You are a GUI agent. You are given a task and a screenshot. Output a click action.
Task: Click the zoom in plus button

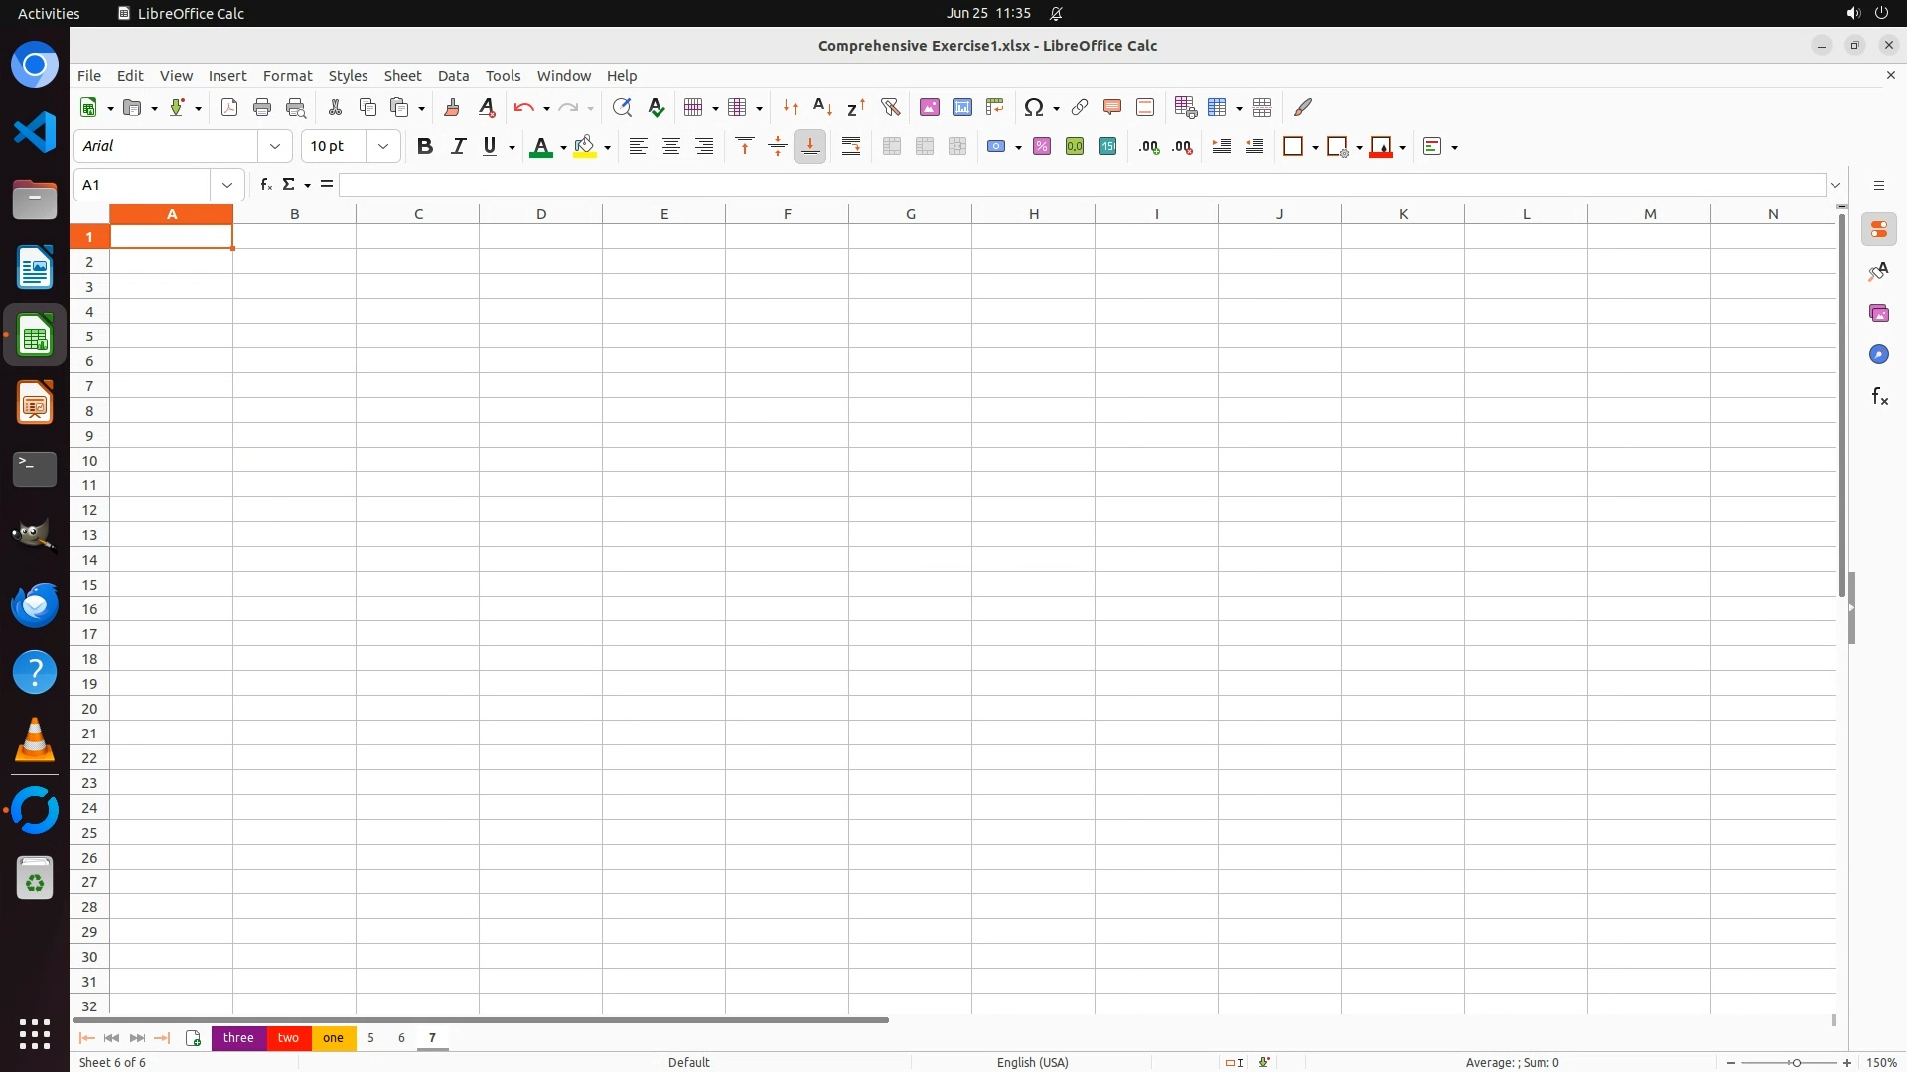coord(1847,1063)
